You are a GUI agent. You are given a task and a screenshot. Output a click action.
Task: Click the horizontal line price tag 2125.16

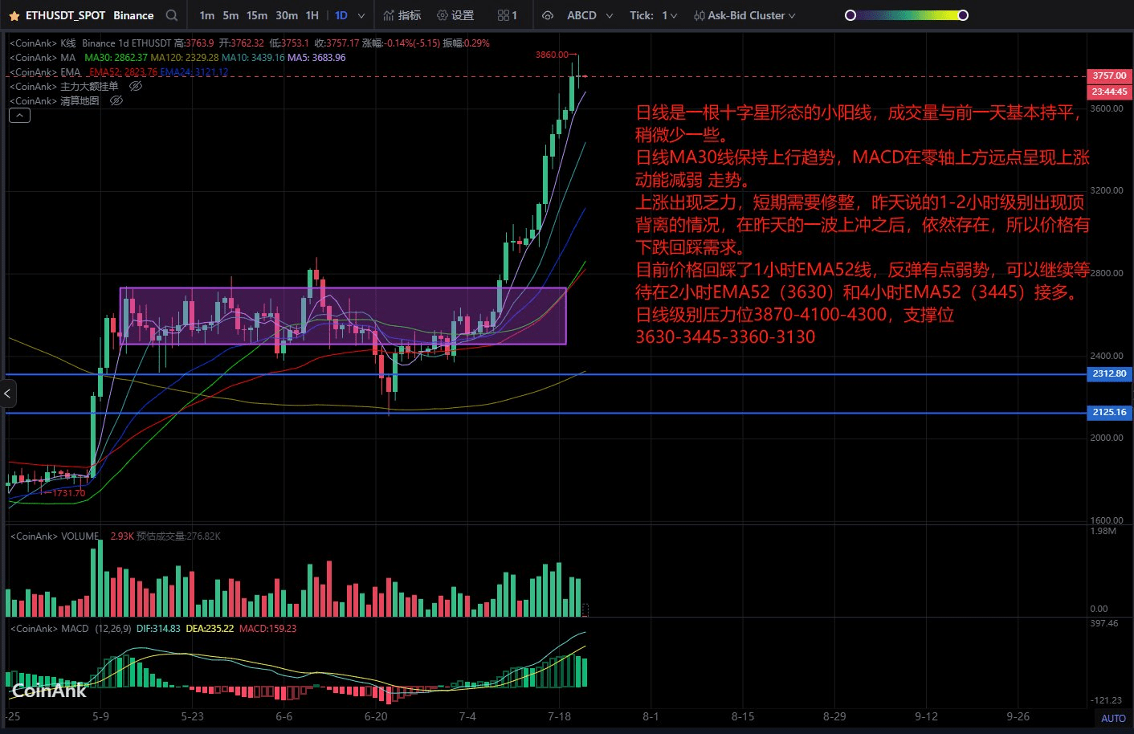pos(1109,412)
